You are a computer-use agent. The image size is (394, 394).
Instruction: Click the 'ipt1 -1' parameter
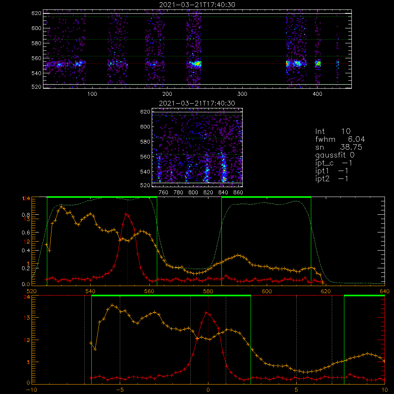332,171
